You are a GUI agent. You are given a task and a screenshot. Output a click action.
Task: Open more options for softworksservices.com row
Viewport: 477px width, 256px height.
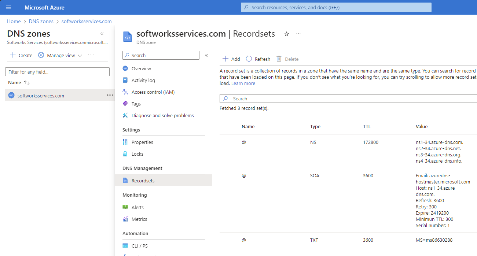[110, 95]
